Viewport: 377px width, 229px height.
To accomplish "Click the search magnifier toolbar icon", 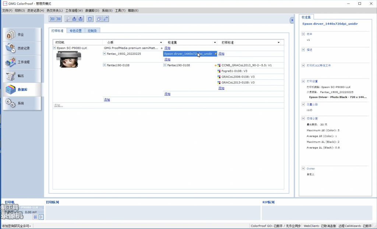I will (68, 19).
